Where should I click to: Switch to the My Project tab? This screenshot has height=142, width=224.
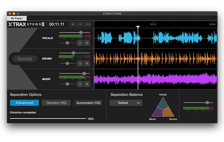click(17, 18)
